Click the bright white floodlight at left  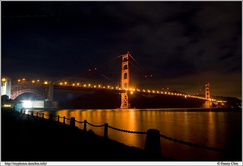click(27, 104)
